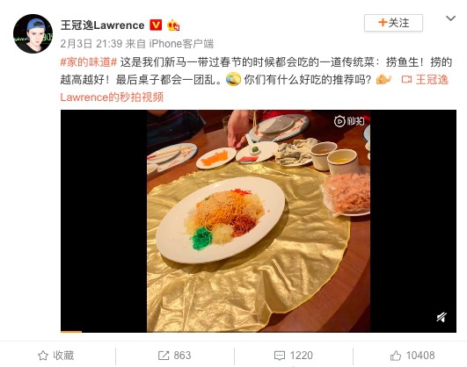This screenshot has height=367, width=467.
Task: Click the orange V verified badge
Action: [x=156, y=25]
